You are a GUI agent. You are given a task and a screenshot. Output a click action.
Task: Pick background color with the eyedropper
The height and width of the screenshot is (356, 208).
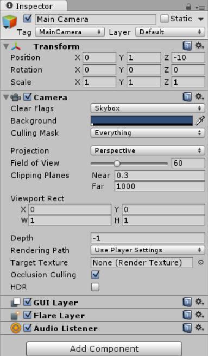click(200, 120)
